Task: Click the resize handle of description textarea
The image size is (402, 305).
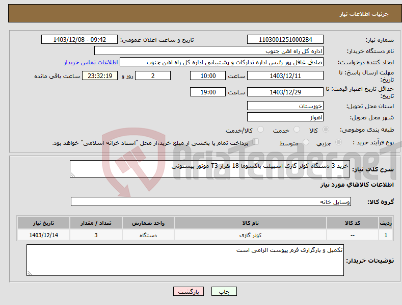Action: tap(73, 174)
